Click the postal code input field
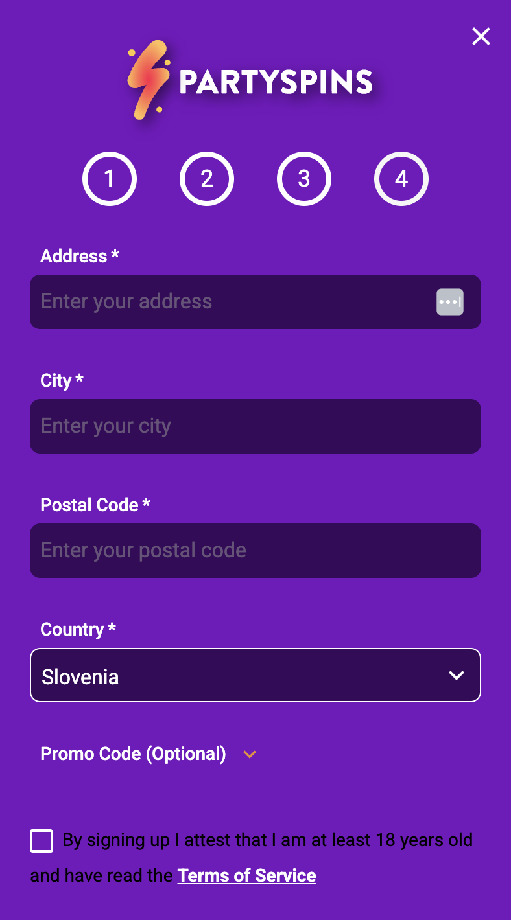This screenshot has height=920, width=511. coord(255,551)
